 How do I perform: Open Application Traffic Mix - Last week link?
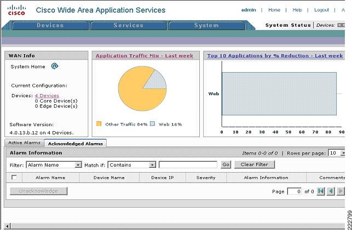point(145,56)
